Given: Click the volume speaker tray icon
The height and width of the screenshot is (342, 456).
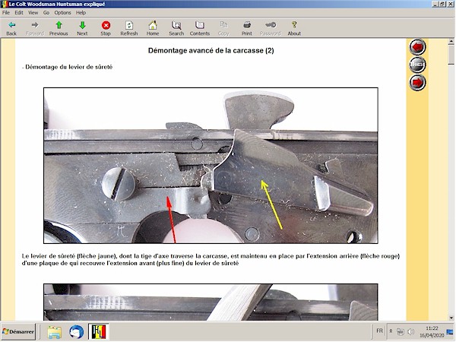Looking at the screenshot, I should pyautogui.click(x=410, y=331).
